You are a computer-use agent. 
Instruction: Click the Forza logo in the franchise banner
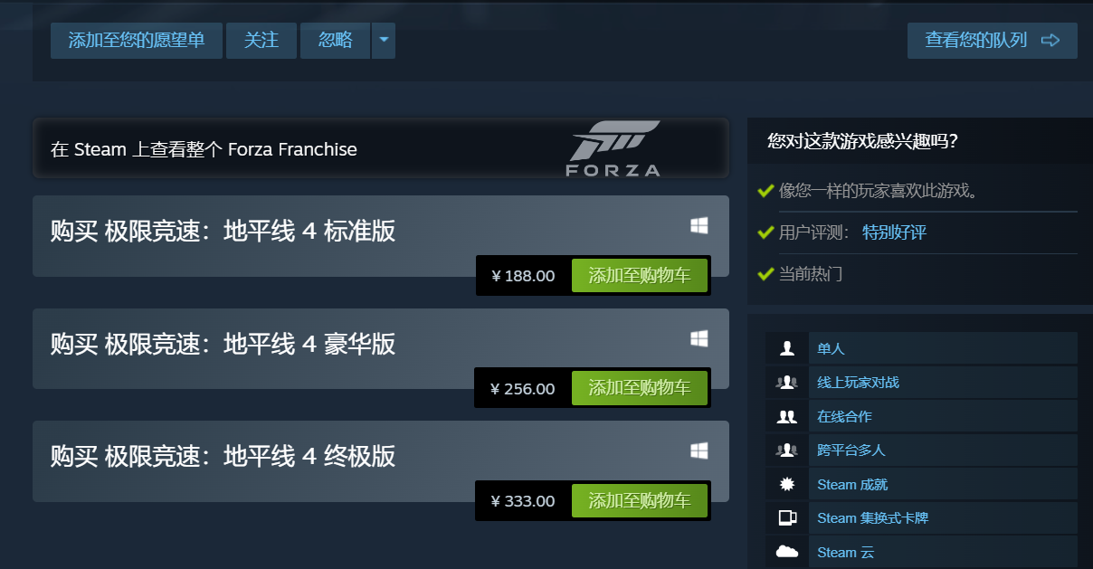614,148
